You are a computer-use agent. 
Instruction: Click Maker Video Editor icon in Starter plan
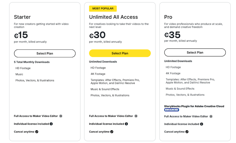[x=61, y=116]
